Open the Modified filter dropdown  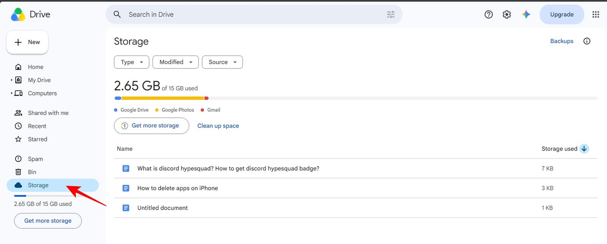175,62
